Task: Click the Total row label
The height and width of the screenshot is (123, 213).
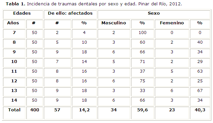Action: [x=14, y=113]
